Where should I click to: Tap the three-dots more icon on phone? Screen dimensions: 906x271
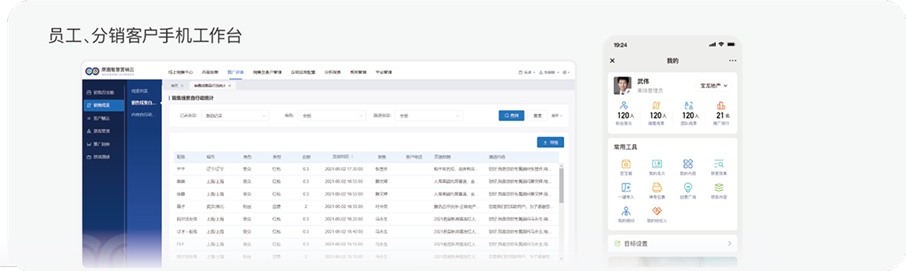(733, 61)
